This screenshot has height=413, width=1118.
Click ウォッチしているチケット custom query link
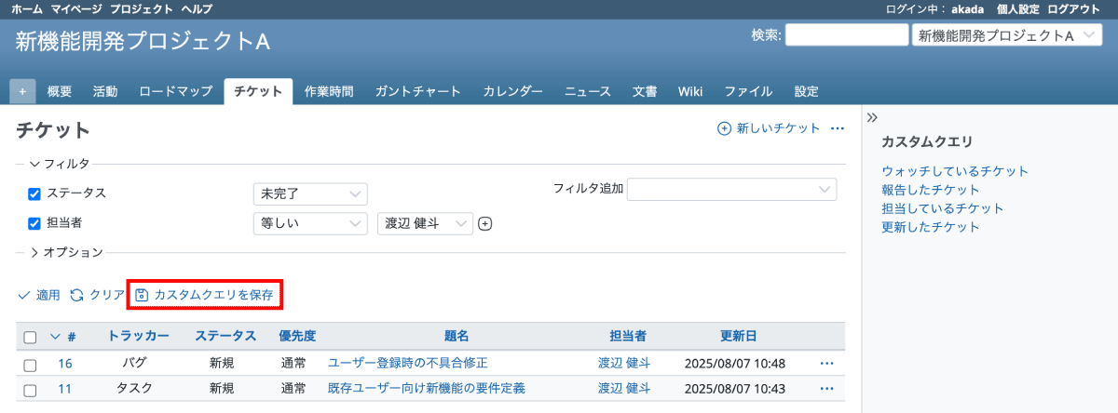point(955,171)
